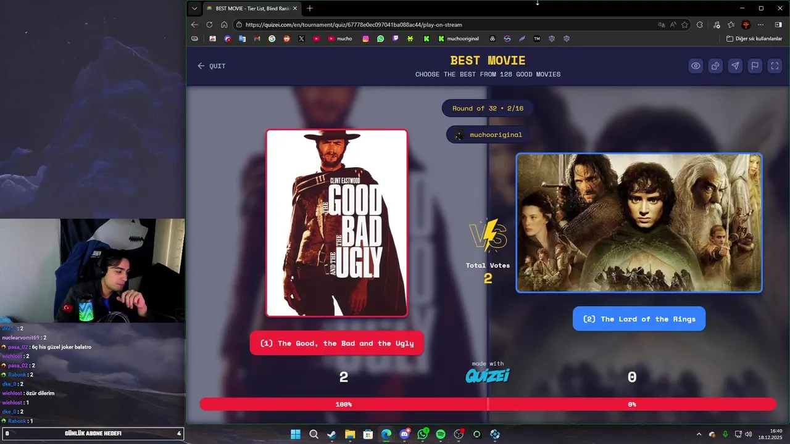Open the muchooriginal Kick bookmark
Image resolution: width=790 pixels, height=444 pixels.
[459, 38]
